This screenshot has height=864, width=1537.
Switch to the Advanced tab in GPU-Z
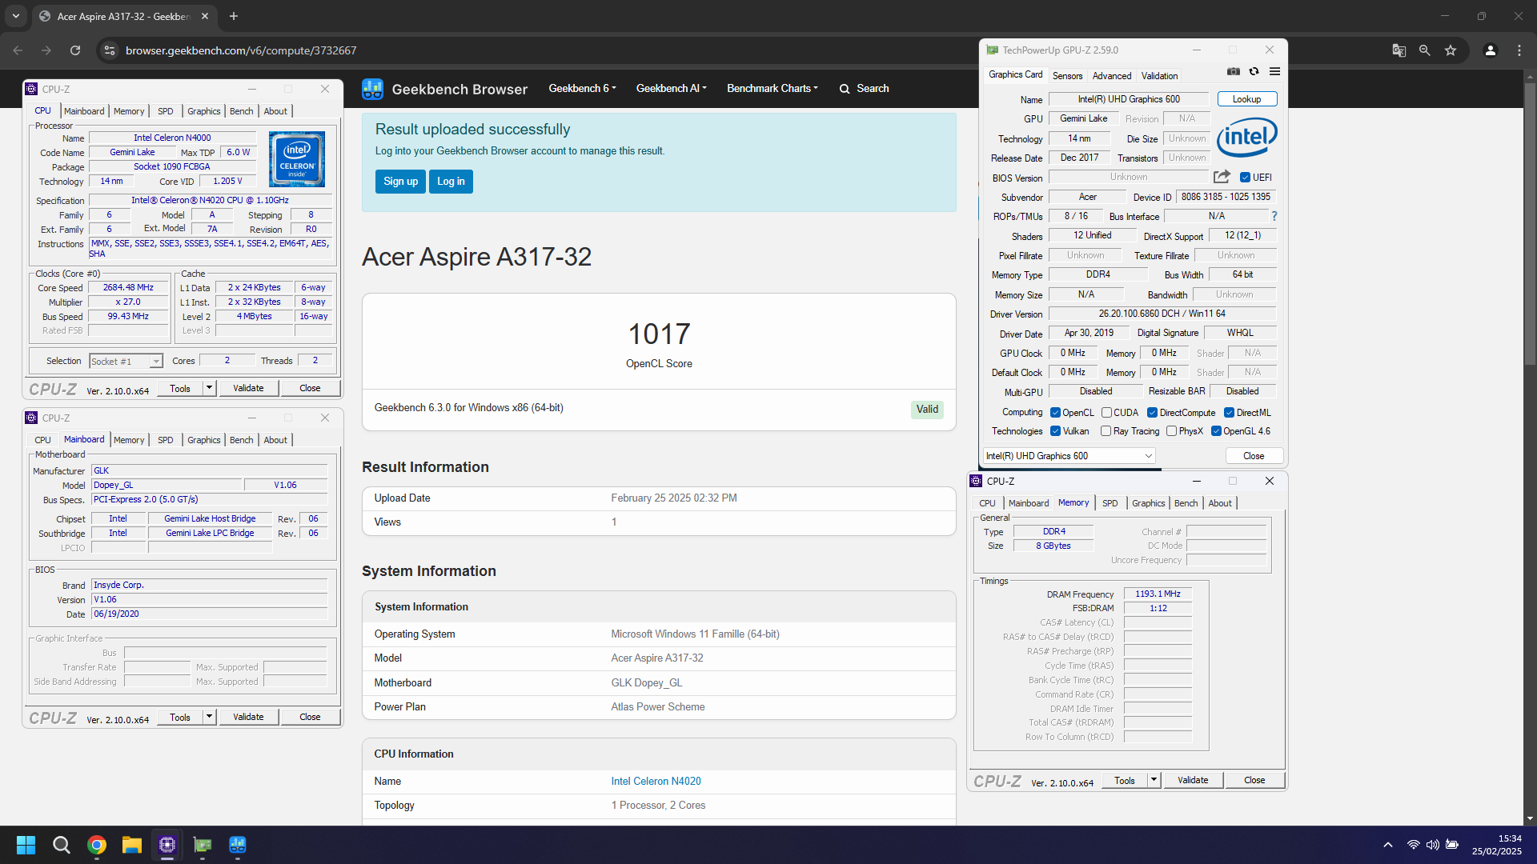click(1112, 76)
